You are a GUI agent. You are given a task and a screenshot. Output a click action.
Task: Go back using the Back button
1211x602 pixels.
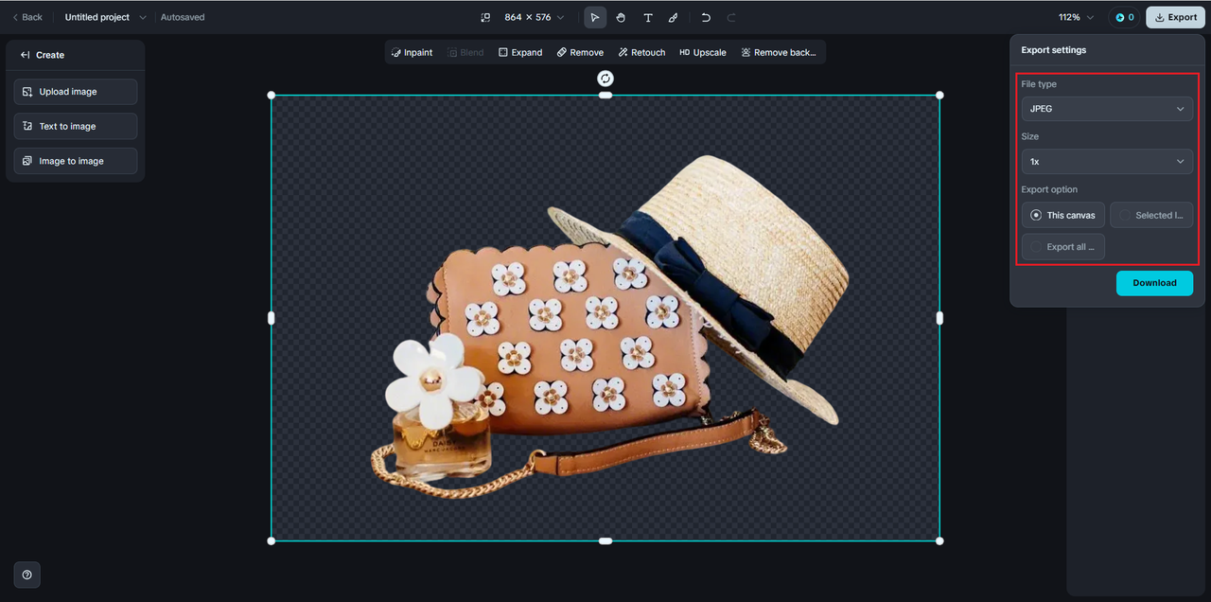point(27,17)
